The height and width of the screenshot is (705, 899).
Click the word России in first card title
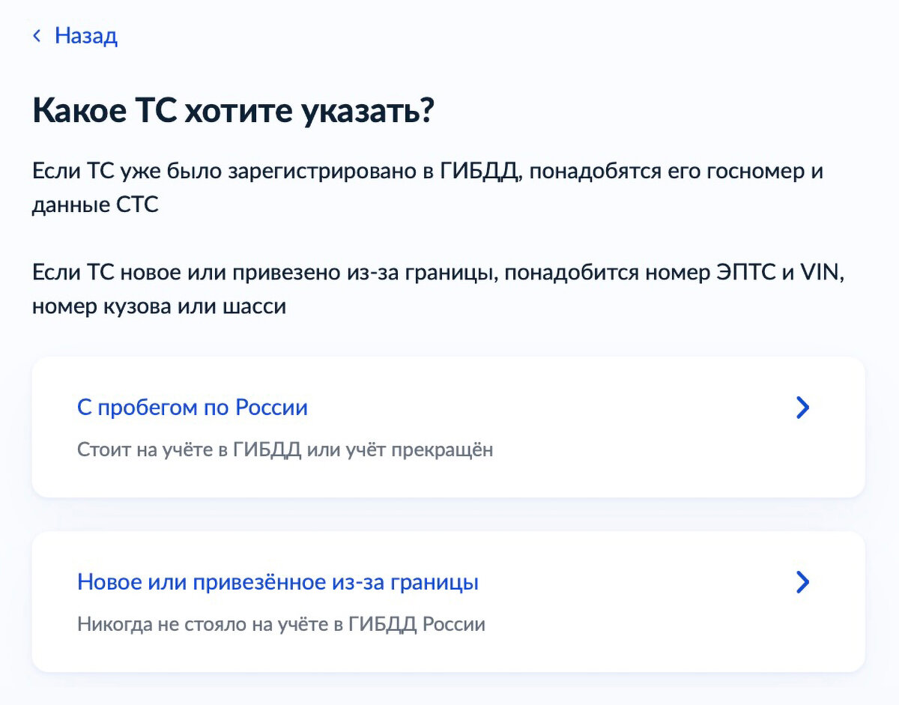272,408
